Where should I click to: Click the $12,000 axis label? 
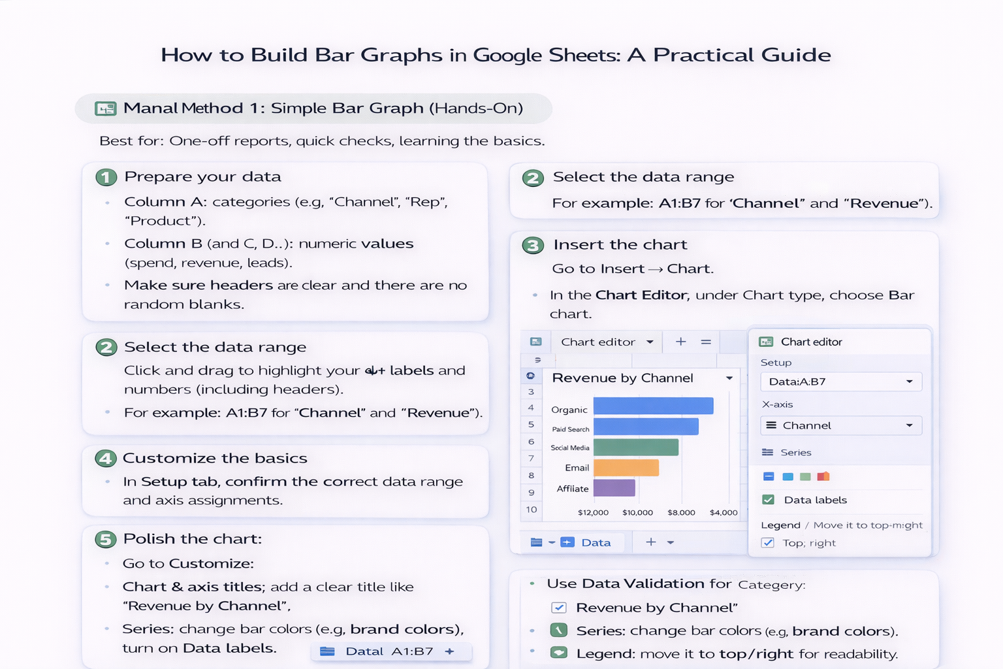click(x=593, y=513)
